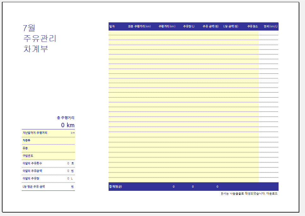305x216 pixels.
Task: Click the 이달의 주유횟수 value
Action: 68,163
